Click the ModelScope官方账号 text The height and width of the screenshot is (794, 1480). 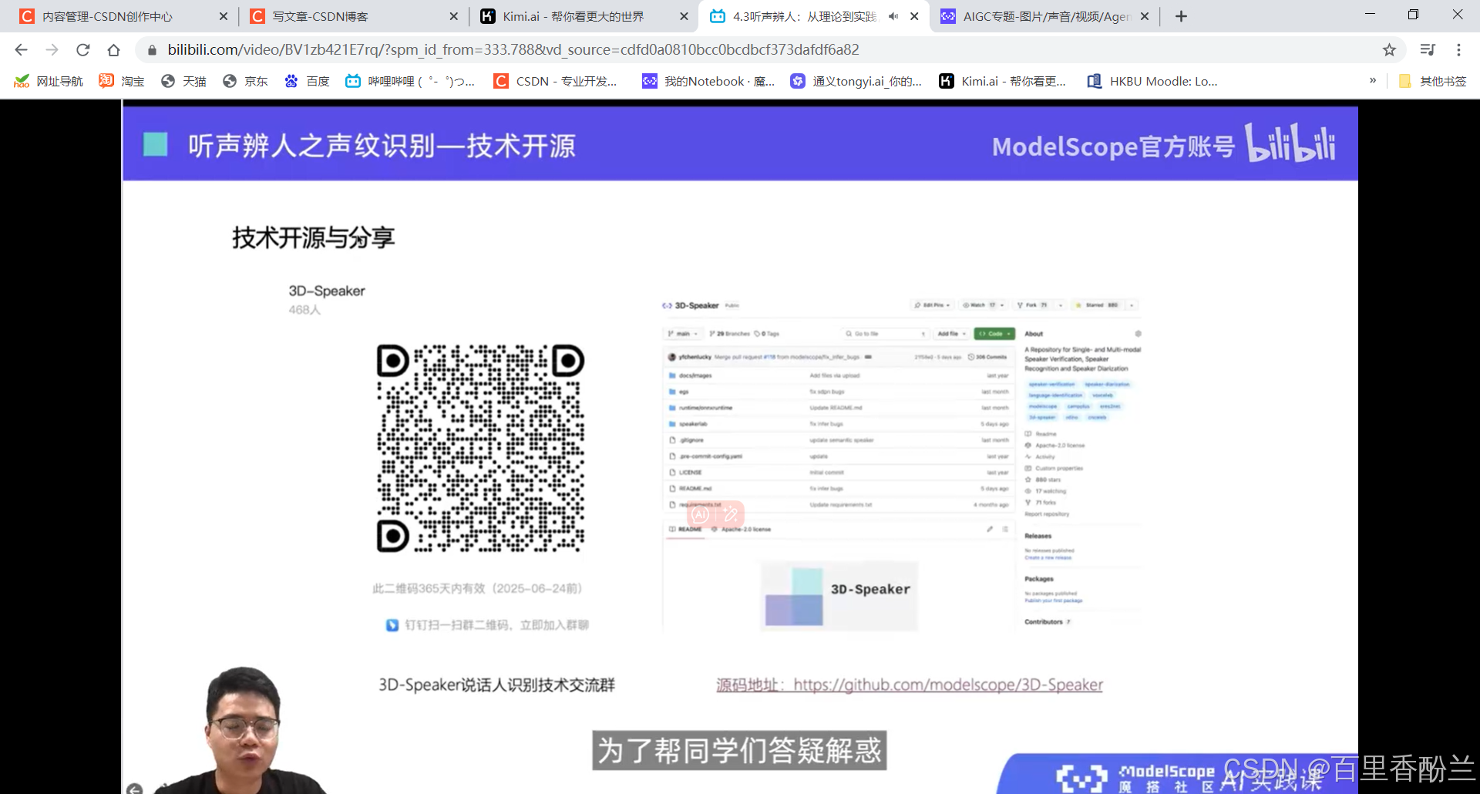pyautogui.click(x=1113, y=146)
